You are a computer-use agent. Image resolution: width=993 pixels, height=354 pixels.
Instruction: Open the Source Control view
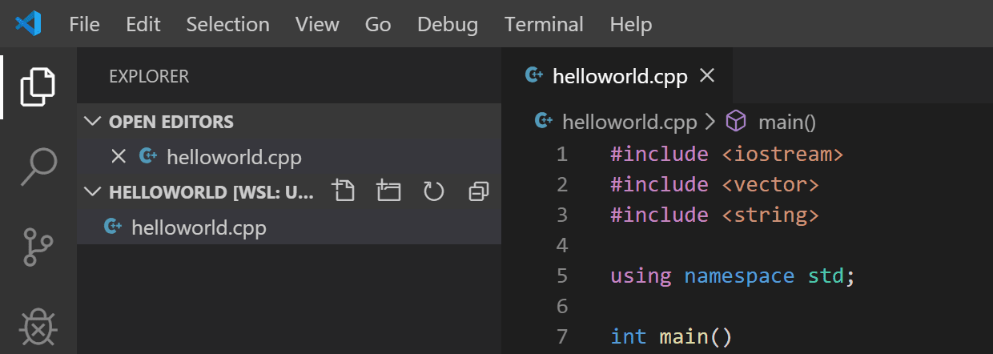(x=38, y=247)
